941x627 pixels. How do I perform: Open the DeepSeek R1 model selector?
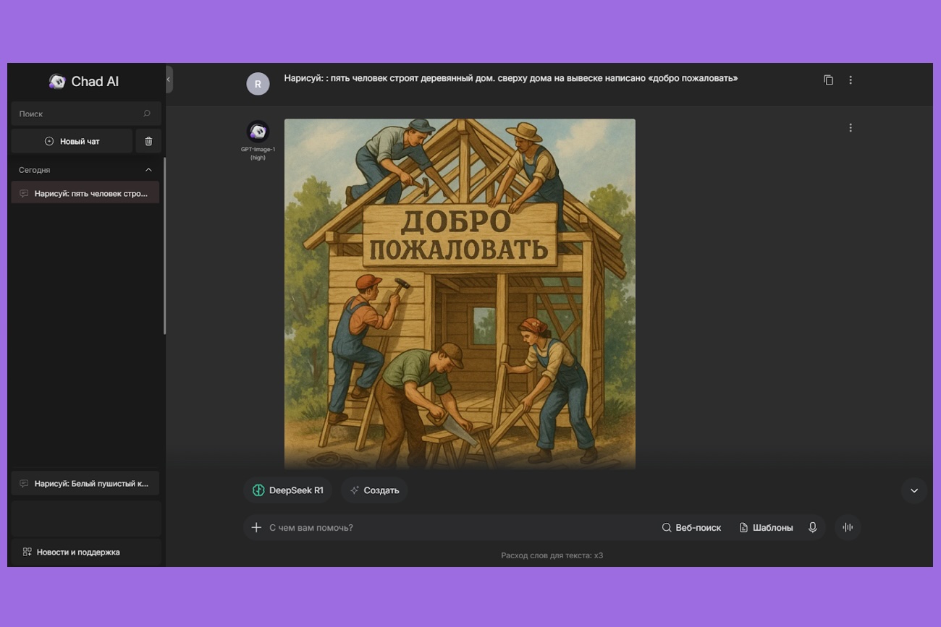[x=288, y=490]
